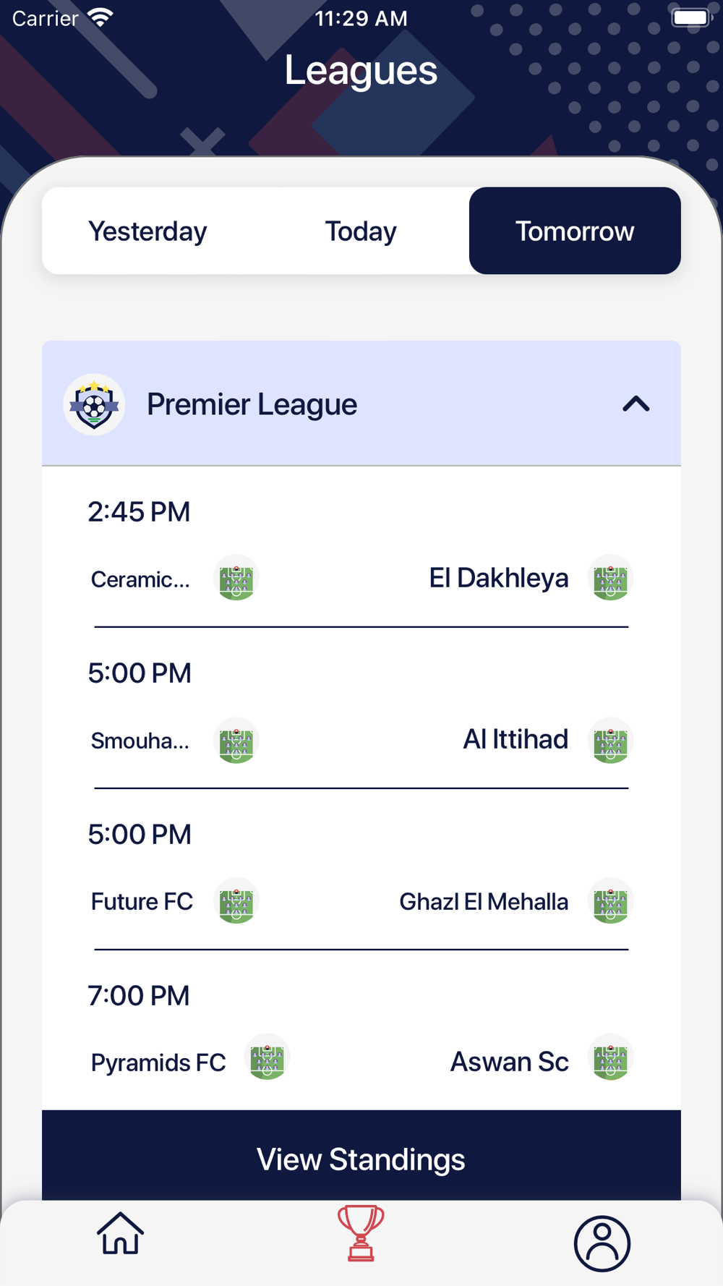Screen dimensions: 723x1286
Task: Tap Al Ittihad team crest icon
Action: (x=611, y=741)
